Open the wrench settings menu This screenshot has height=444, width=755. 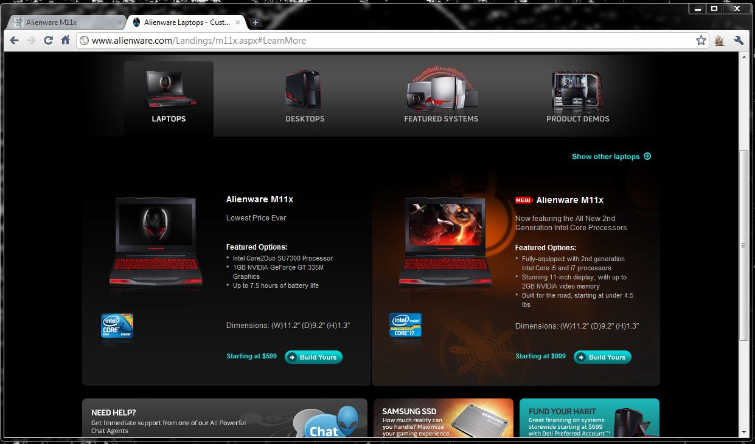point(739,41)
